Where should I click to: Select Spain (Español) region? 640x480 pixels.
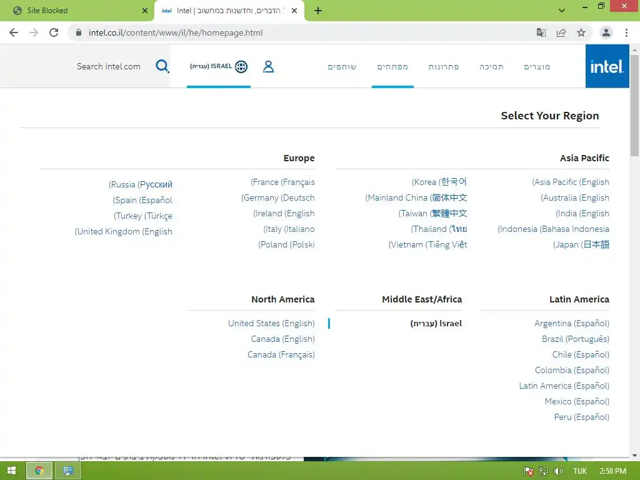pos(142,200)
